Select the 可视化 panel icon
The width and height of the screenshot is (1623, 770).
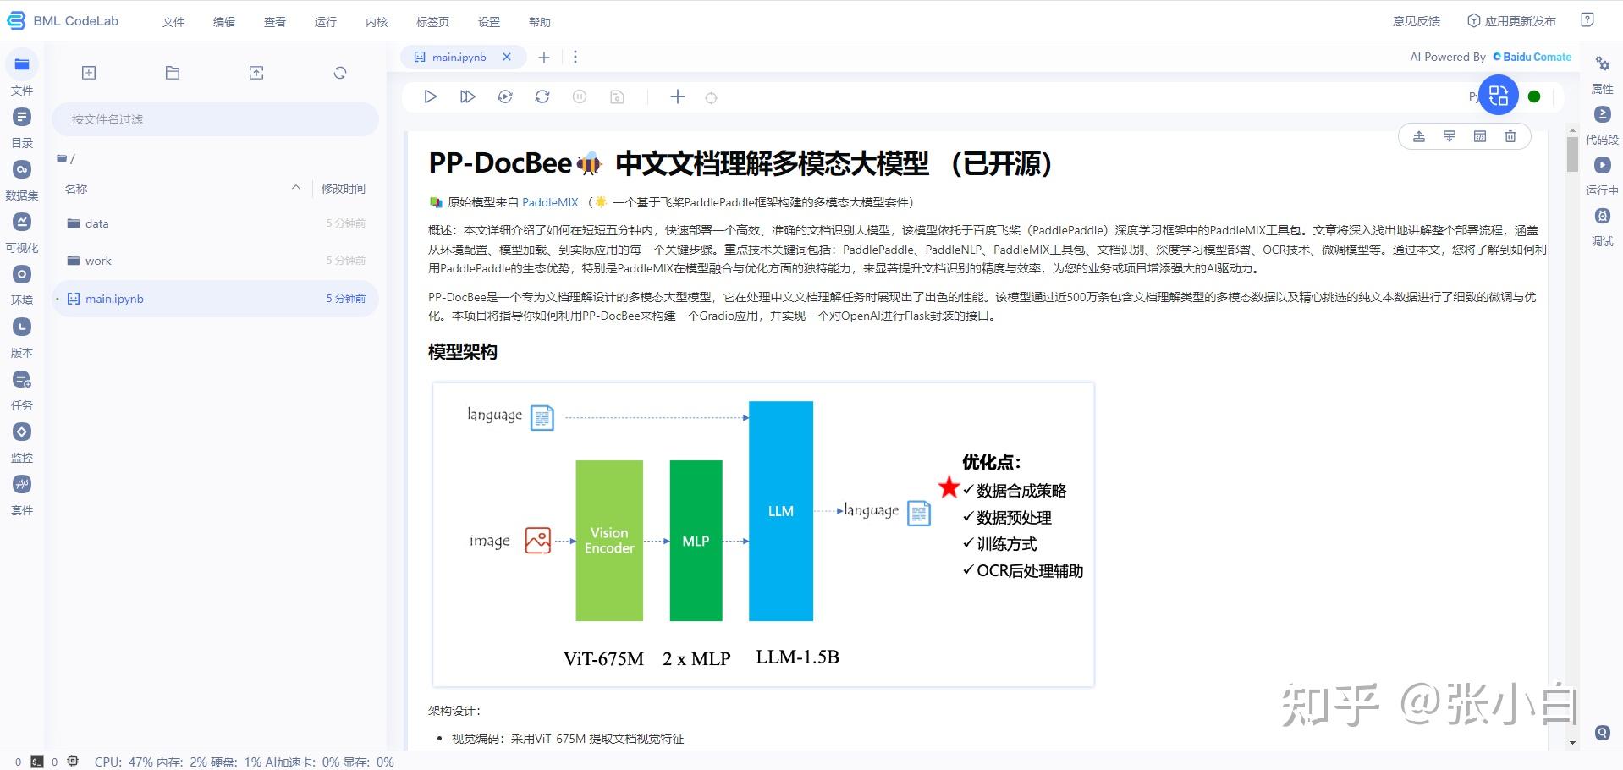click(x=22, y=222)
